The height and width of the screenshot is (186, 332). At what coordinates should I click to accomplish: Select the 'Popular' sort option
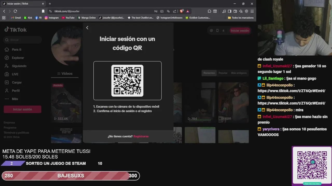pos(223,73)
